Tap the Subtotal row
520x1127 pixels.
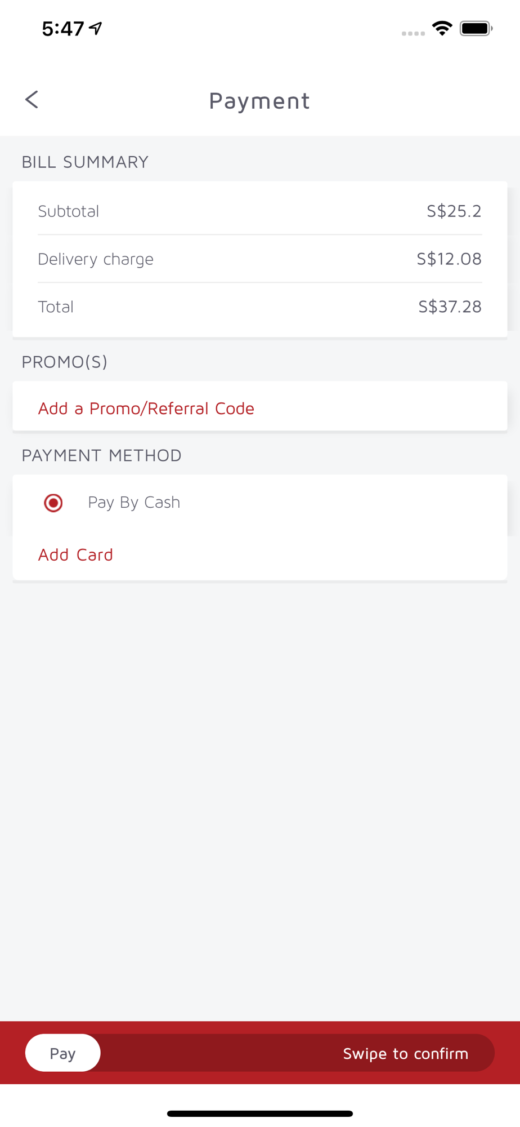(260, 211)
